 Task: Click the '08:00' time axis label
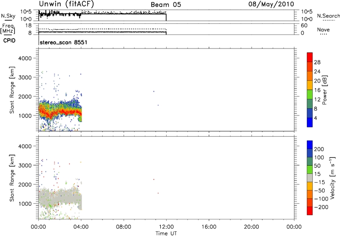pos(124,227)
